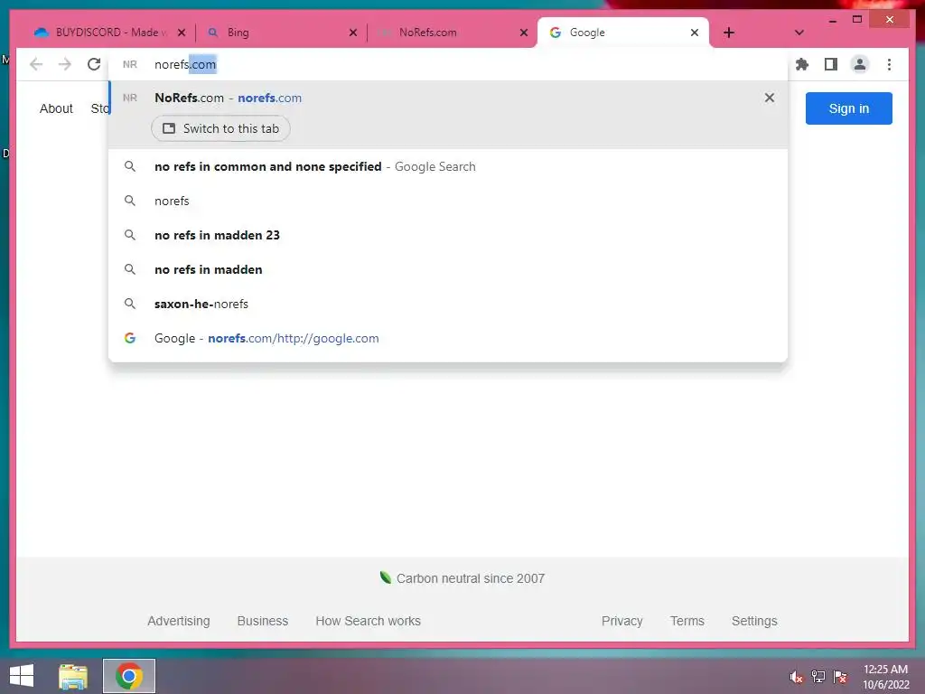Click the forward navigation arrow

pyautogui.click(x=65, y=64)
